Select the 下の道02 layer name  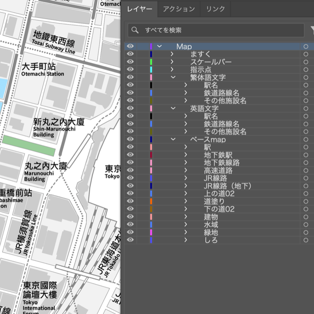(219, 209)
